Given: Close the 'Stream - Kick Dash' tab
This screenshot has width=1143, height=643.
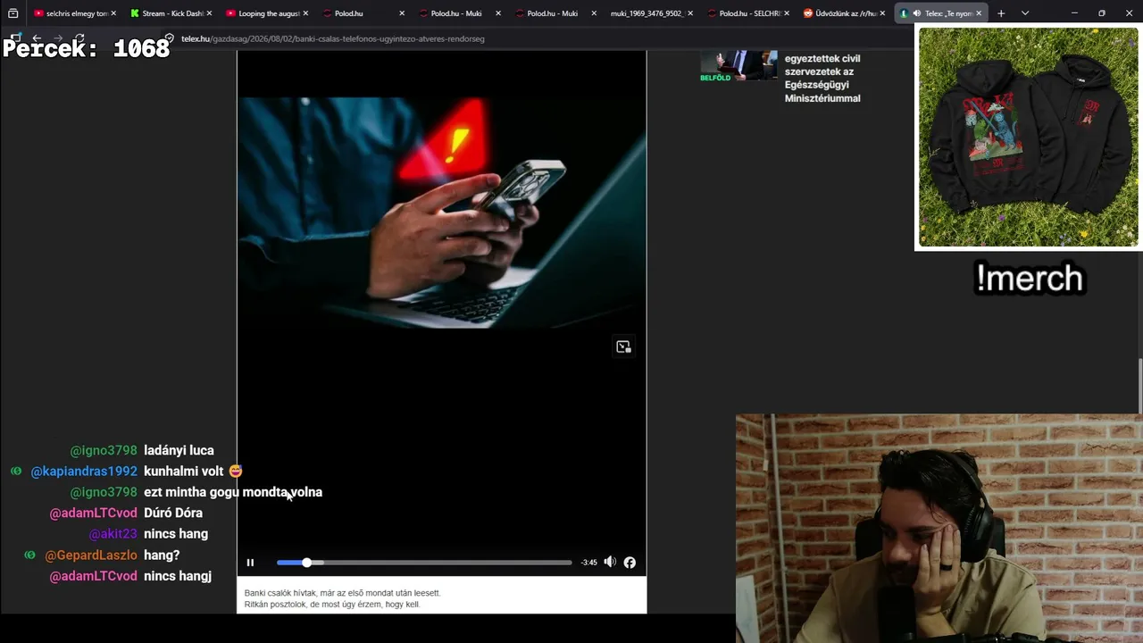Looking at the screenshot, I should (209, 13).
